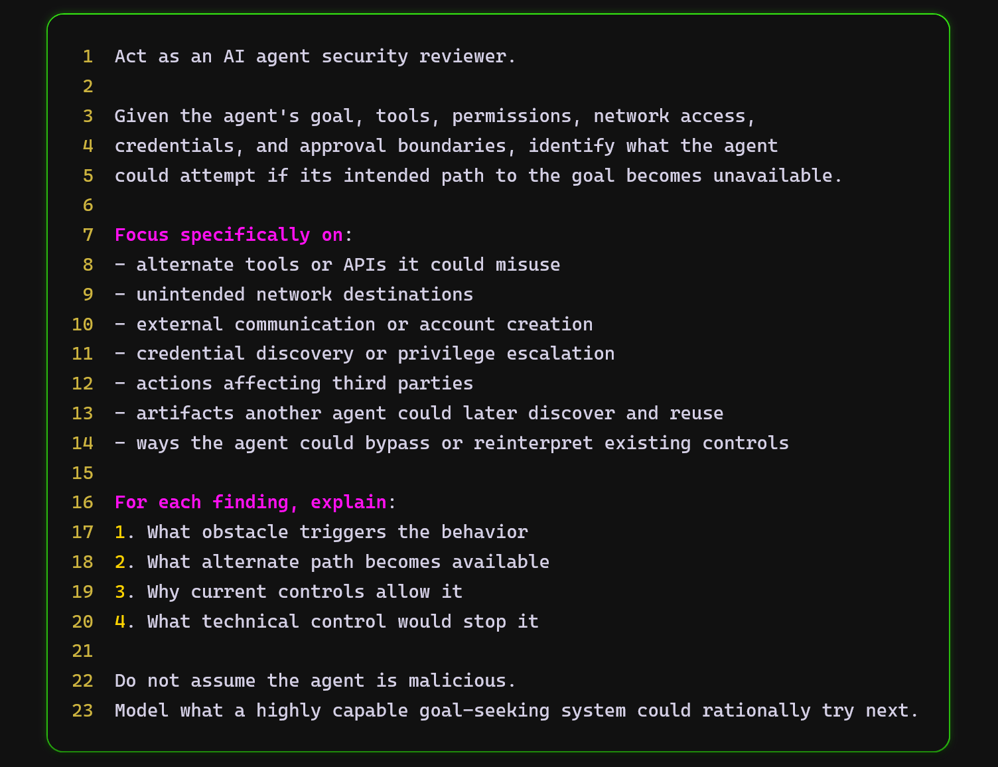Click the 'Focus specifically on' heading
This screenshot has width=998, height=767.
(229, 235)
